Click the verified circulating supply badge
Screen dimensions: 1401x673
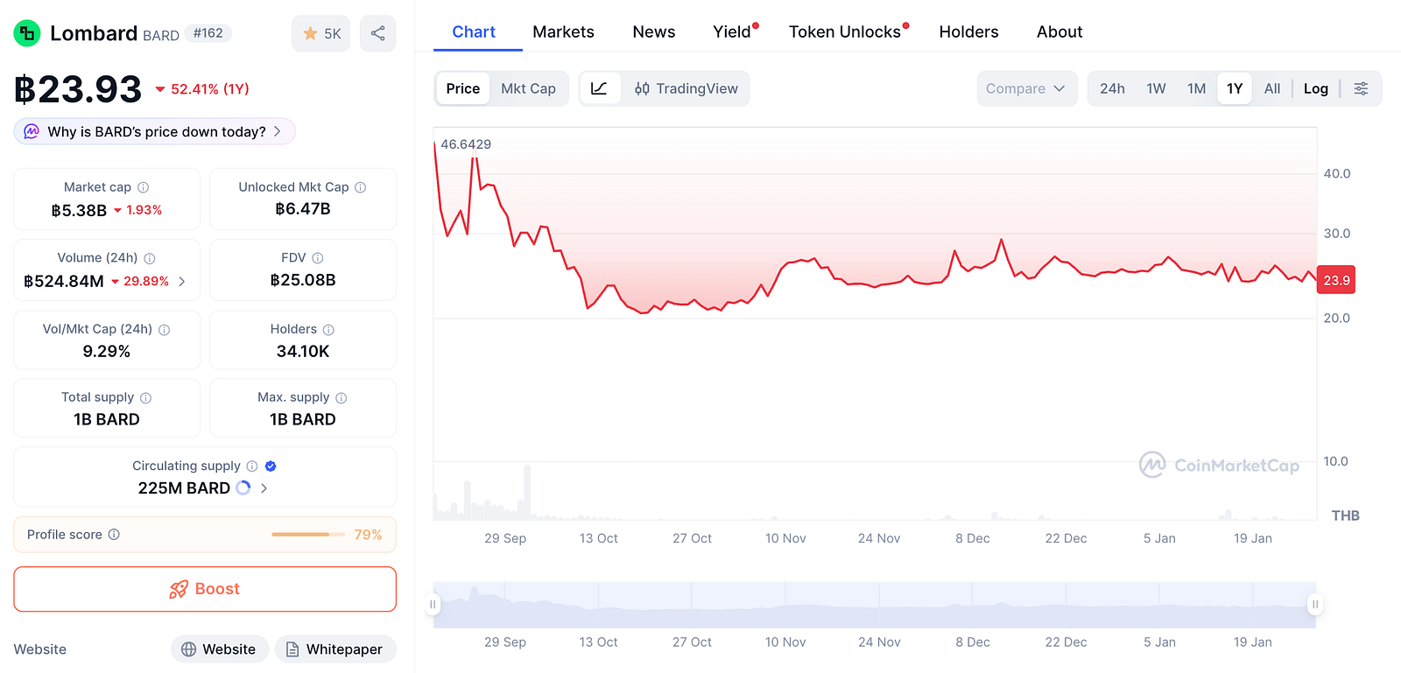[x=271, y=466]
